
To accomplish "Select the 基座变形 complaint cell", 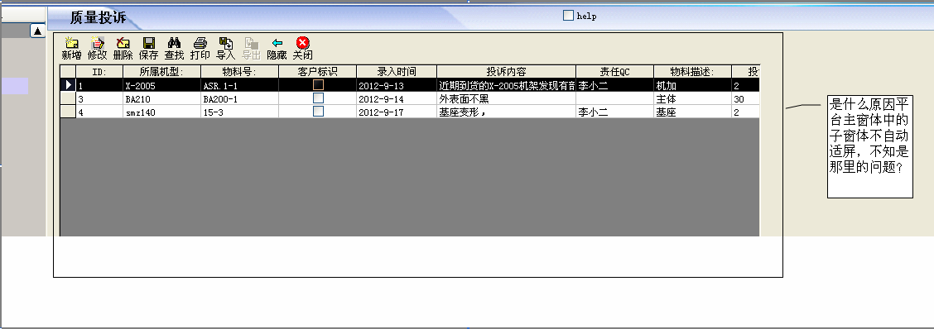I will [x=506, y=112].
